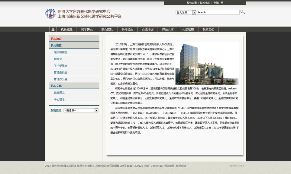Click the 联系我们 link in top bar
The image size is (291, 174).
click(205, 3)
